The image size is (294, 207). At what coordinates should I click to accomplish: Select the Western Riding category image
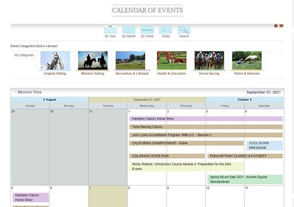pos(92,60)
